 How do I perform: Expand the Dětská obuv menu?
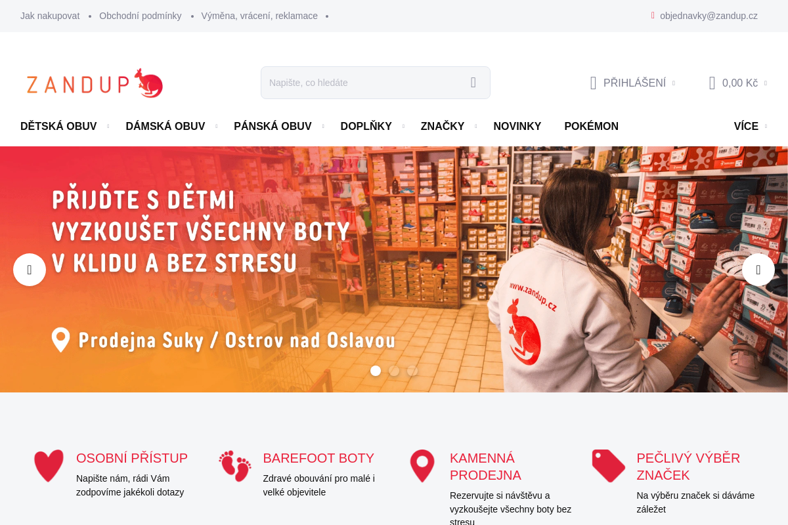click(x=58, y=126)
